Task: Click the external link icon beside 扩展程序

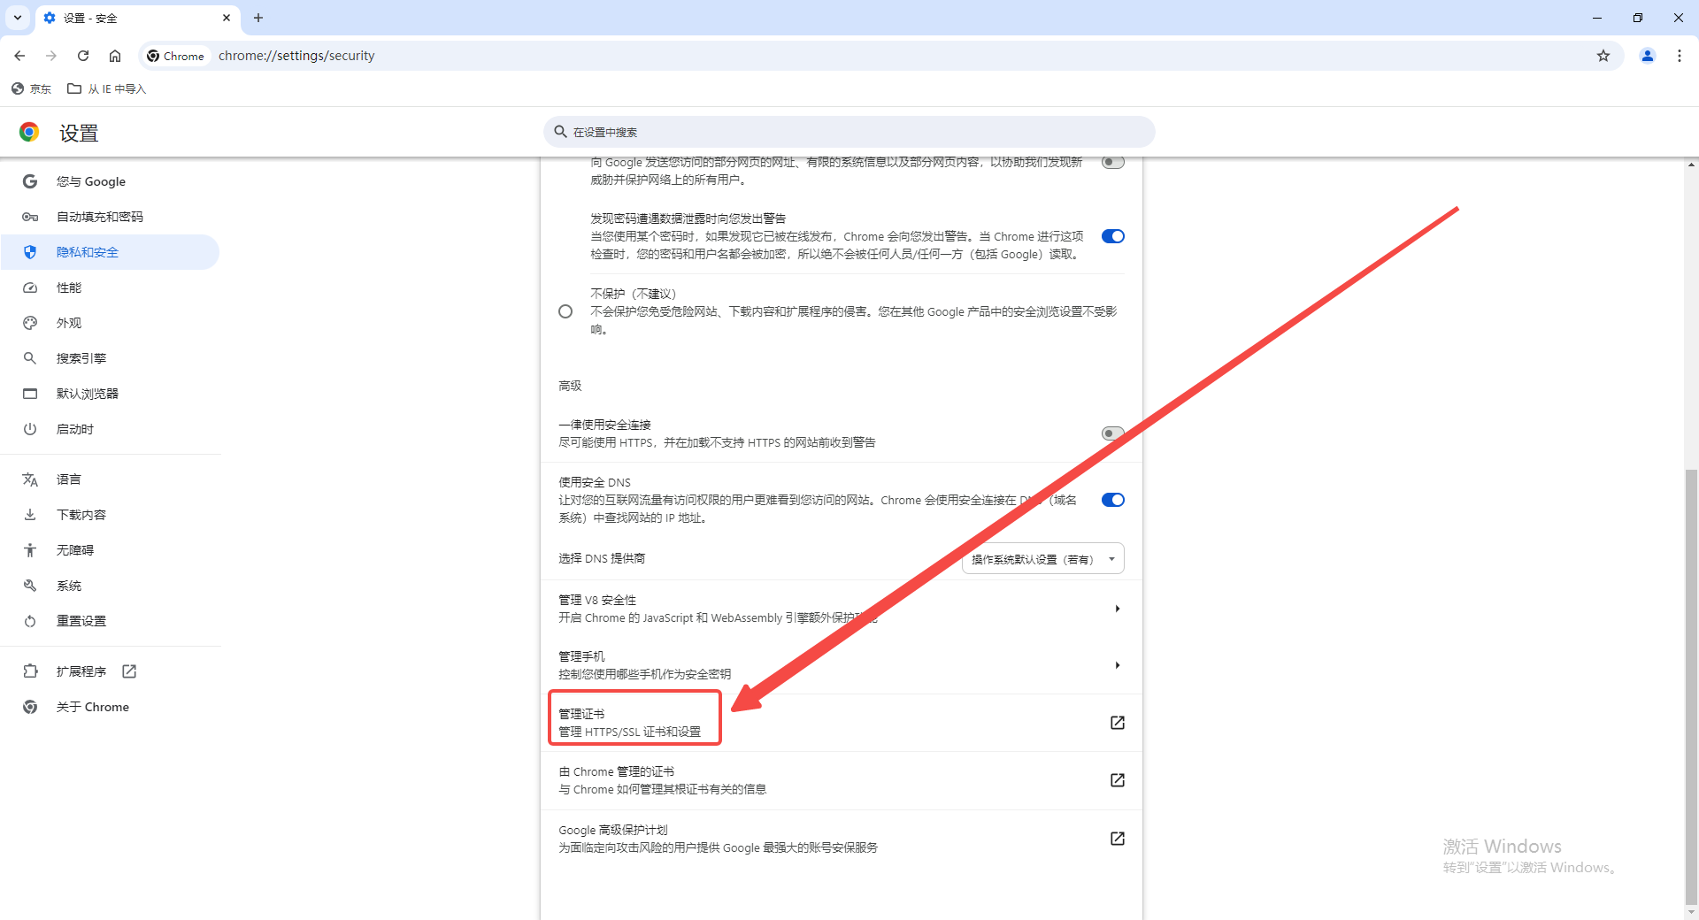Action: [x=129, y=671]
